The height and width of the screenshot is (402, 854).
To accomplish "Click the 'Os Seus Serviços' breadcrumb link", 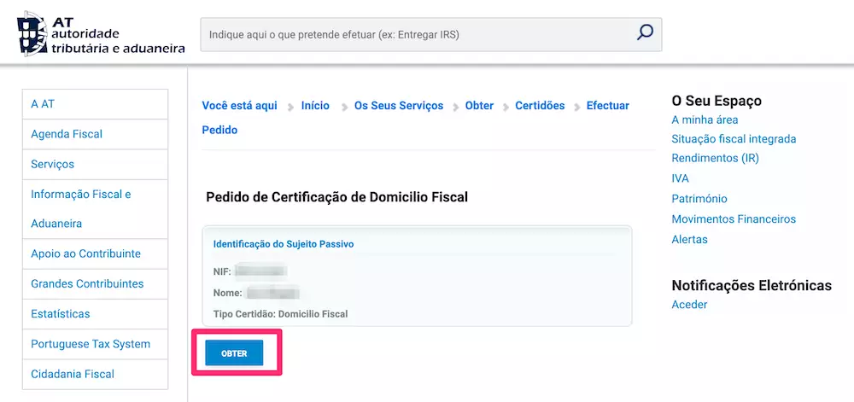I will tap(399, 106).
